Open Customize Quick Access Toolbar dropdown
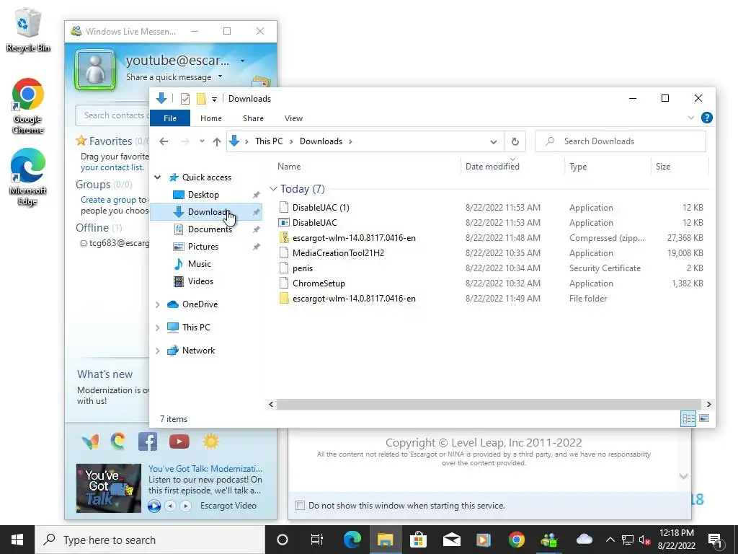 click(214, 99)
